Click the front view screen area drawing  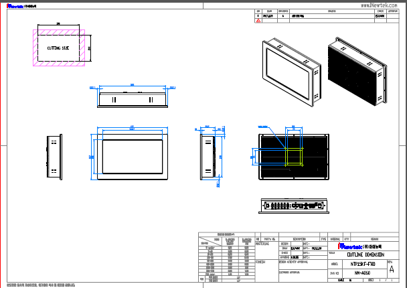tap(133, 157)
